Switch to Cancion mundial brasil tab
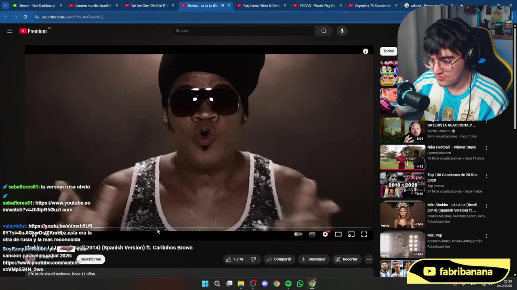The height and width of the screenshot is (290, 517). tap(93, 6)
